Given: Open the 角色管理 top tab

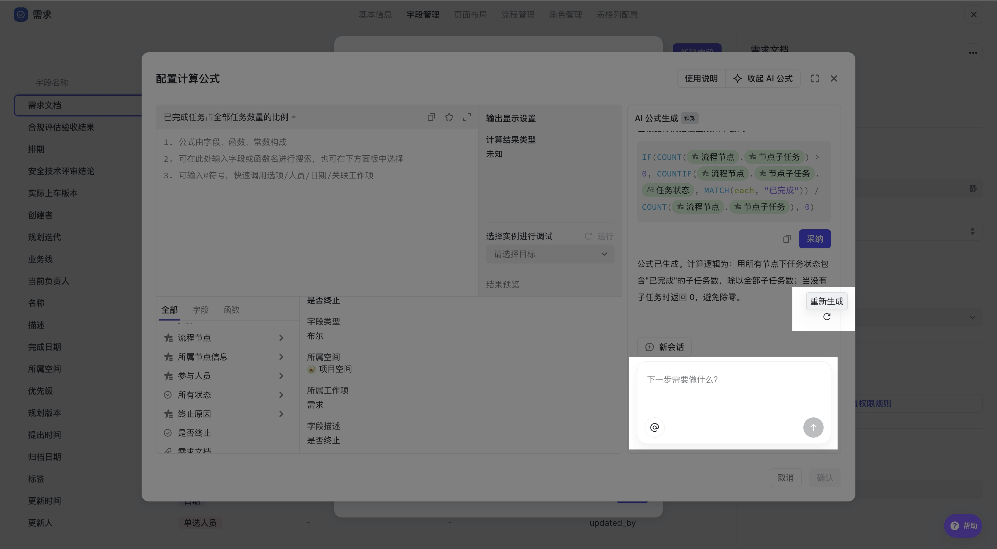Looking at the screenshot, I should tap(565, 15).
